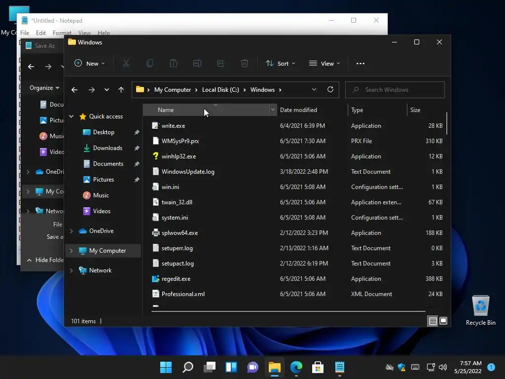This screenshot has width=505, height=379.
Task: Click the Rename icon in Explorer toolbar
Action: click(x=197, y=64)
